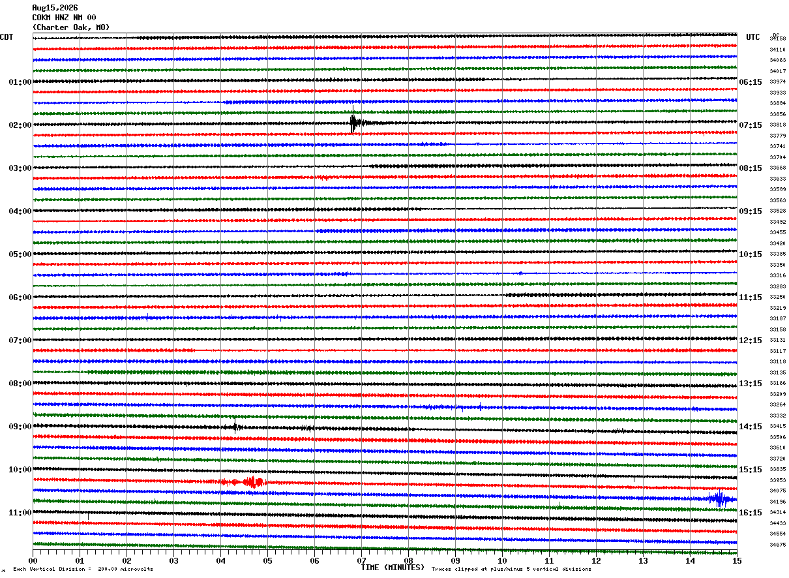Select the 06:00 CDT time label
Viewport: 789px width, 578px height.
[20, 297]
